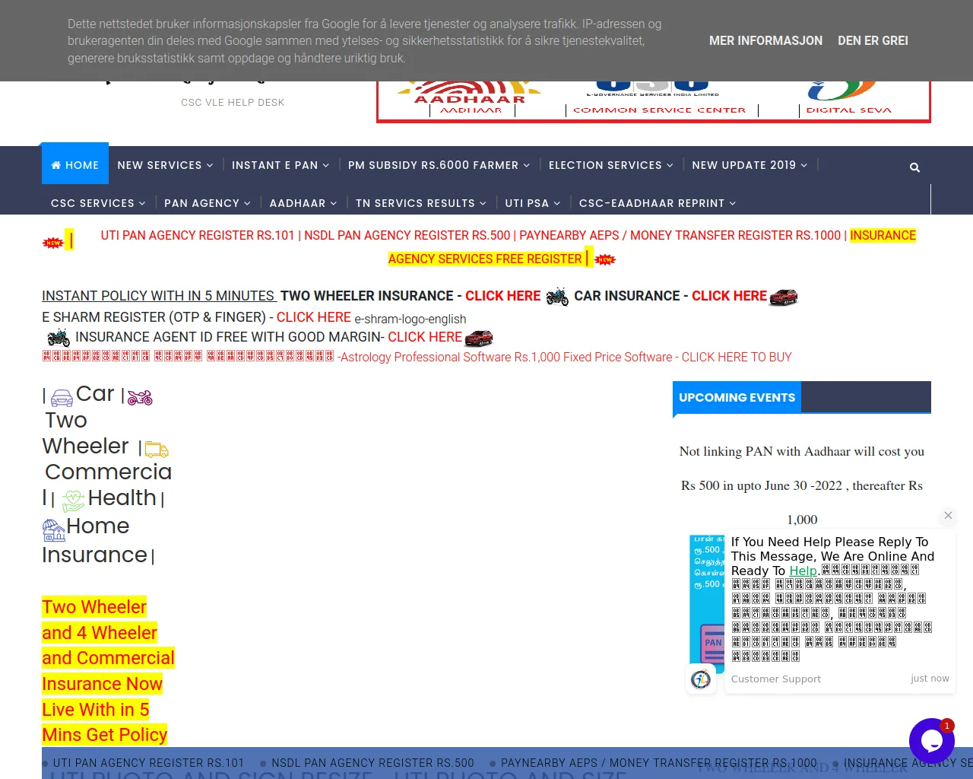This screenshot has width=973, height=779.
Task: Click the Help link in support message
Action: click(x=803, y=571)
